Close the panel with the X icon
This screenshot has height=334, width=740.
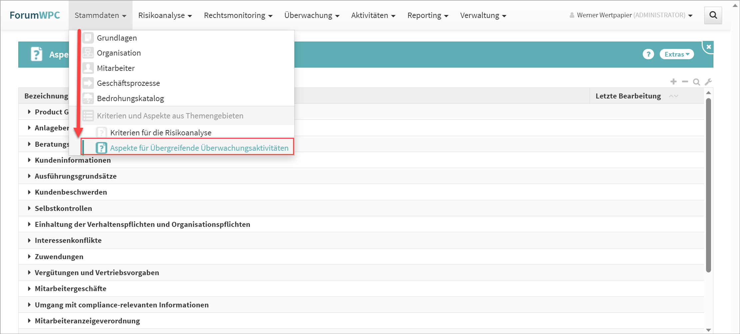709,47
